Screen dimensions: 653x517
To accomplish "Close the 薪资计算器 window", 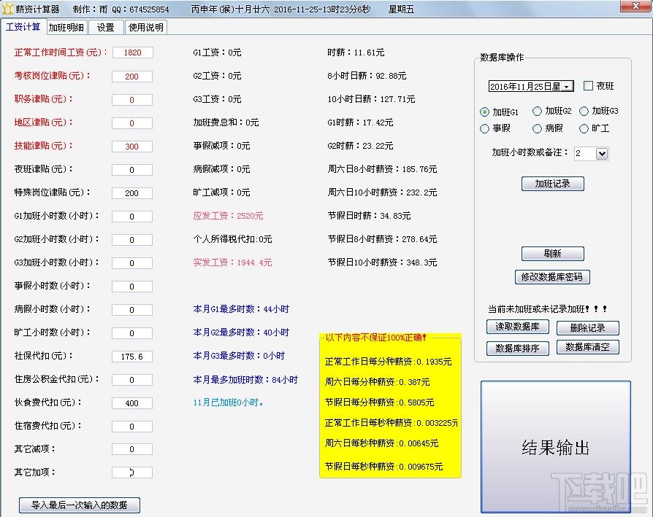I will (x=636, y=7).
